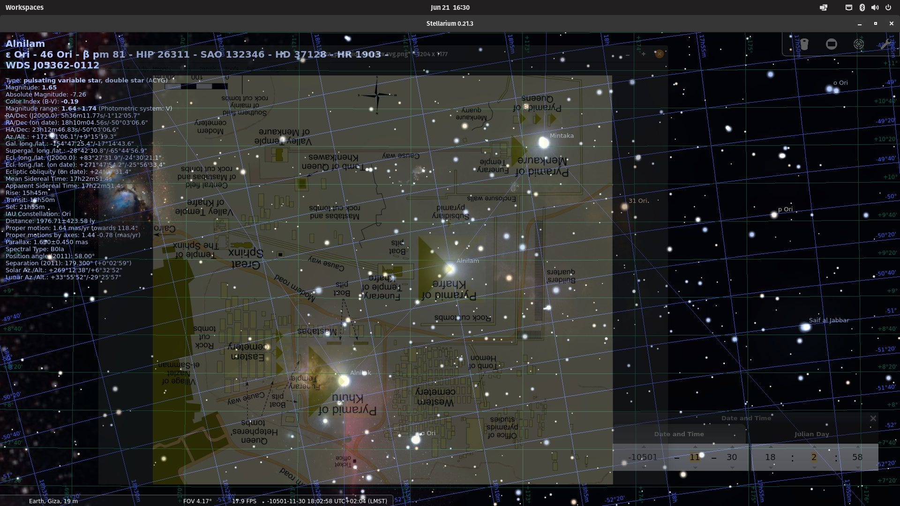Image resolution: width=900 pixels, height=506 pixels.
Task: Decrease the seconds 58 with down arrow
Action: point(857,467)
